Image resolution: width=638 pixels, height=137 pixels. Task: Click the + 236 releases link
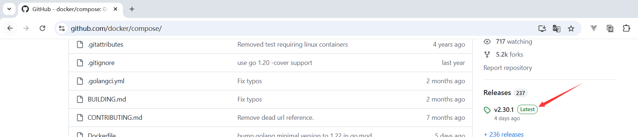(503, 134)
